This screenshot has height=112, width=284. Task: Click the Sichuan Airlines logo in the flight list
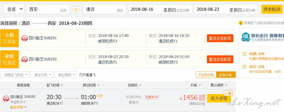point(6,98)
